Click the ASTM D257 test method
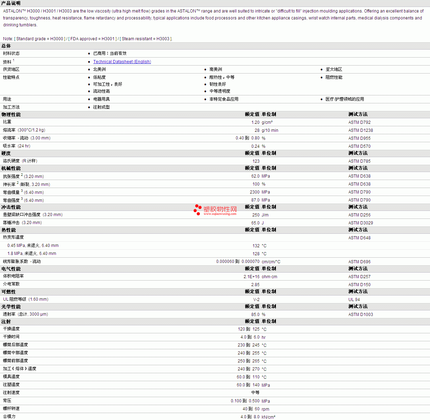430x420 pixels. [x=360, y=277]
